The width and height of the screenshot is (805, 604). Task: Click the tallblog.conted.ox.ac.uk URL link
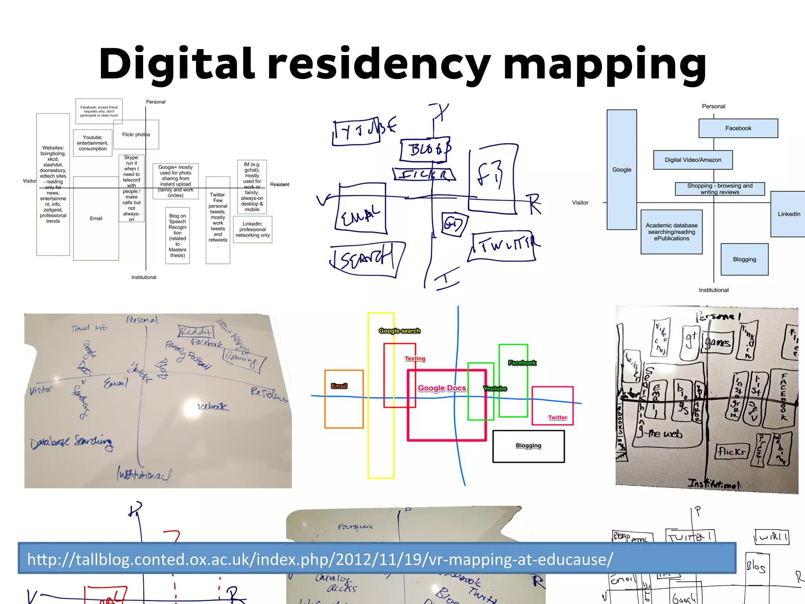coord(320,559)
